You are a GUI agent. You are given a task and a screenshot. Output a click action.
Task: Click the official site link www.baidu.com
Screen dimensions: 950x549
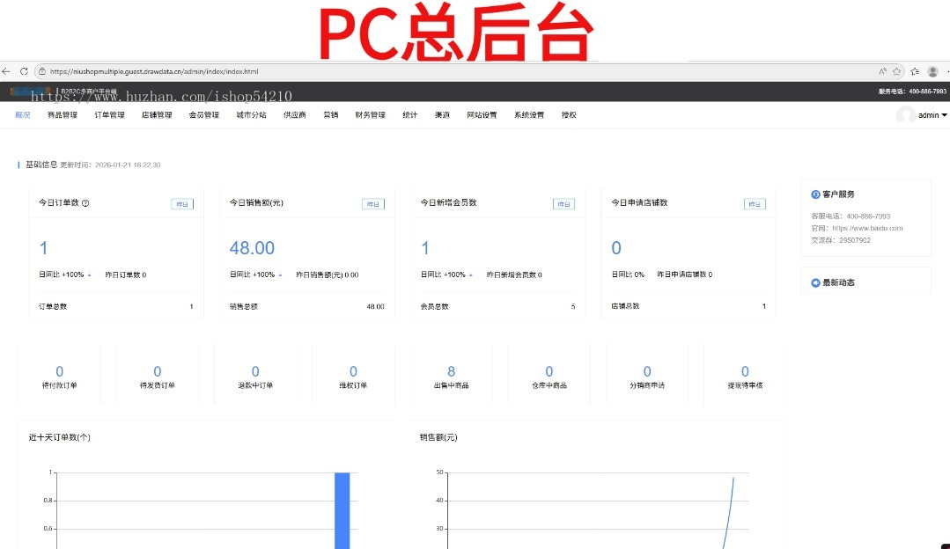coord(867,228)
